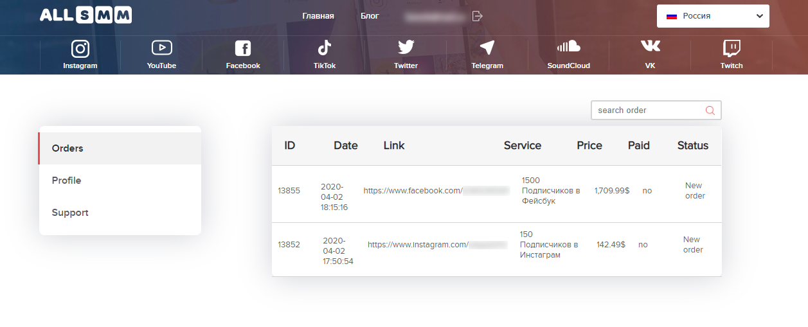This screenshot has height=327, width=808.
Task: Open the VK services icon
Action: click(650, 46)
